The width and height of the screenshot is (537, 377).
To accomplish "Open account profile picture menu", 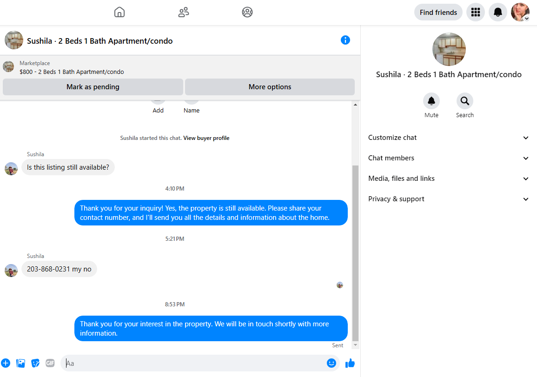I will (x=520, y=13).
